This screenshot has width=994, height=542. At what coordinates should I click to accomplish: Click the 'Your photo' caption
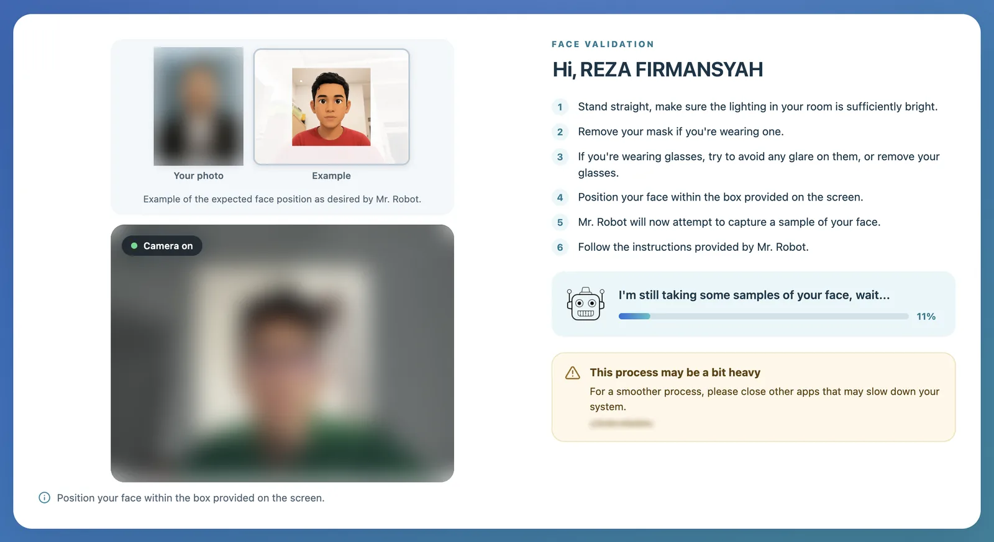pos(198,176)
